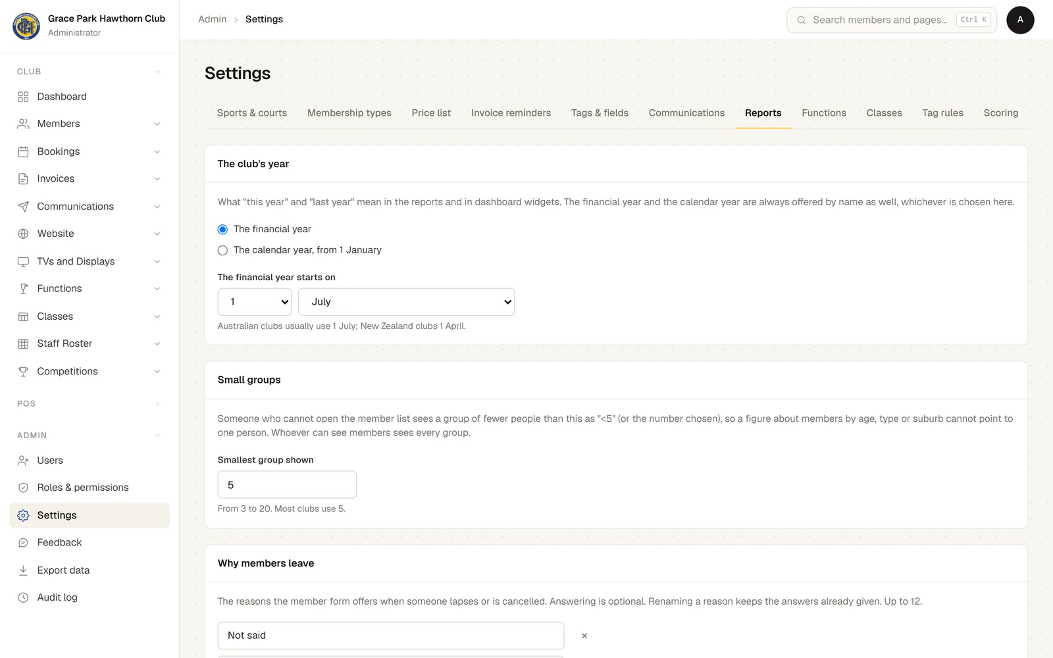
Task: Click the Admin breadcrumb link
Action: click(x=212, y=20)
